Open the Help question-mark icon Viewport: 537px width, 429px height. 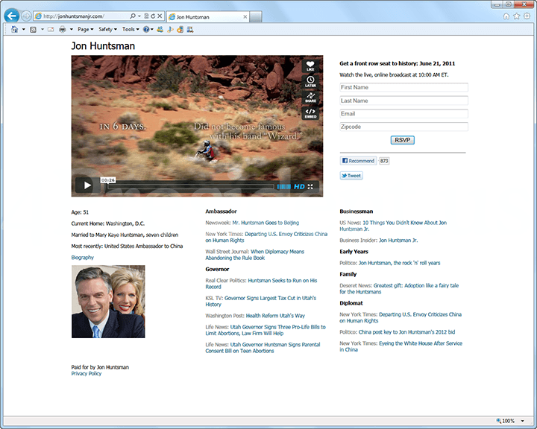(146, 30)
